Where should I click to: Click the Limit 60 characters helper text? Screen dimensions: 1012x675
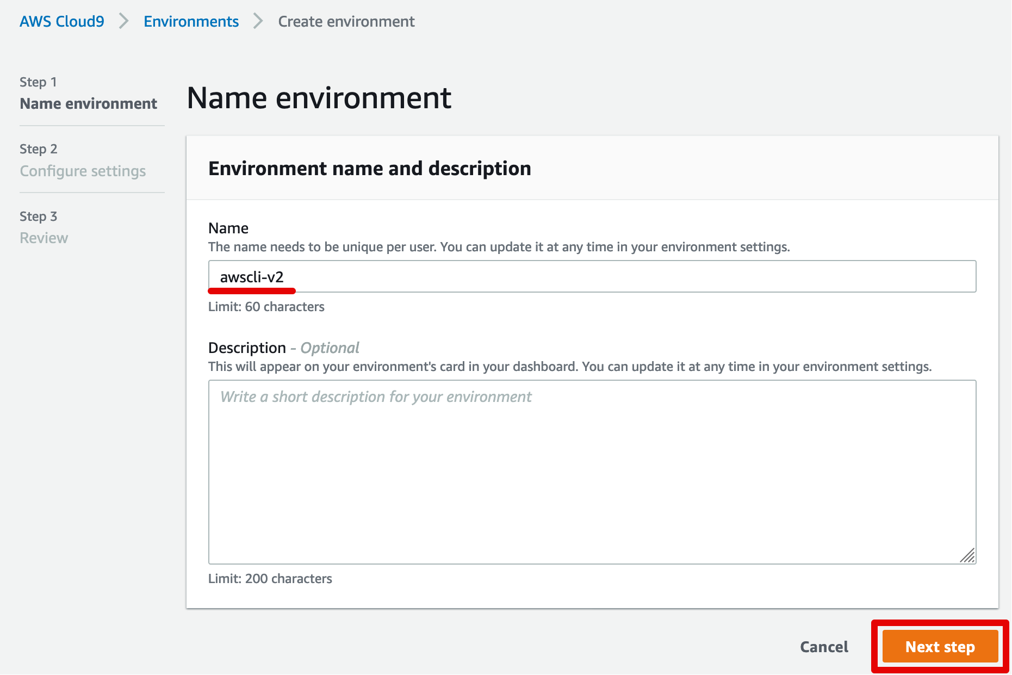point(266,306)
